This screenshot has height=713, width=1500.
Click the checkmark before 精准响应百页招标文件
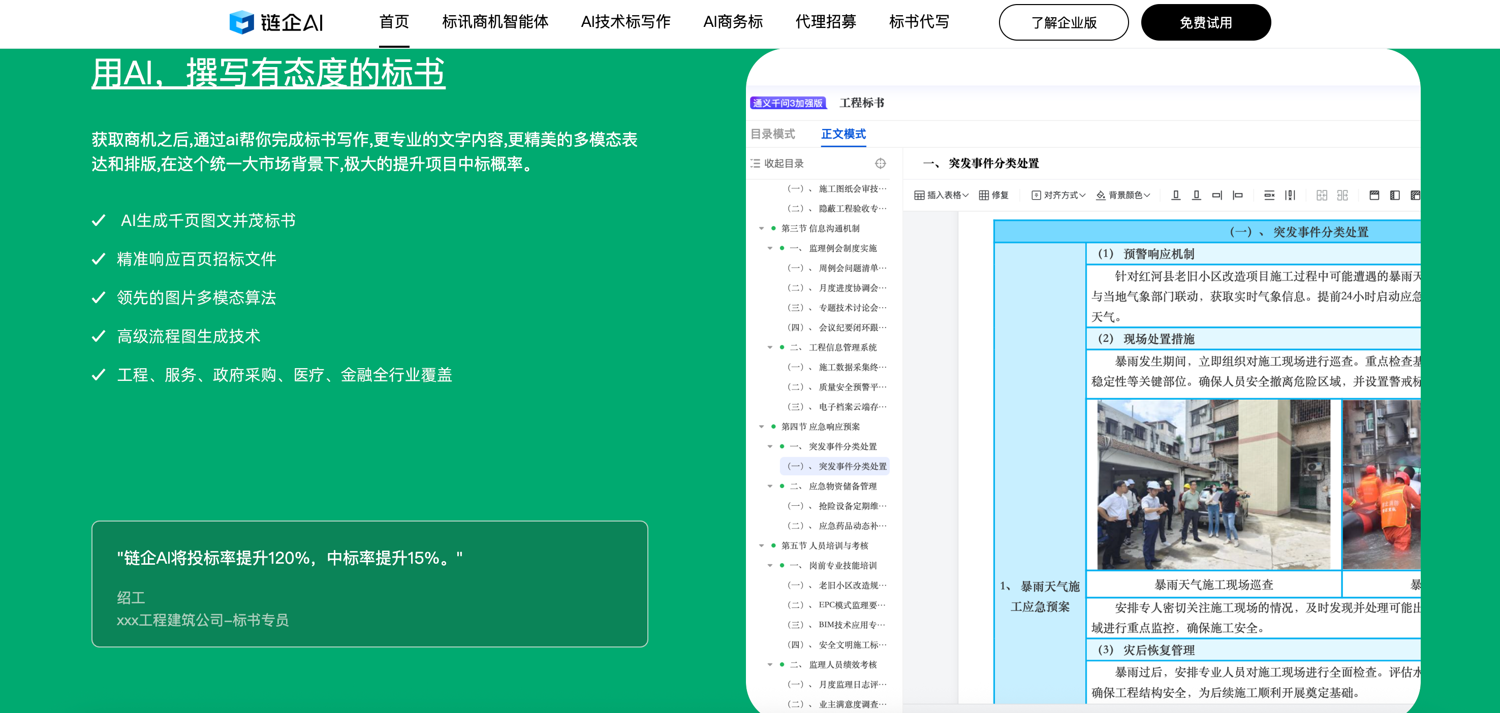(x=99, y=259)
